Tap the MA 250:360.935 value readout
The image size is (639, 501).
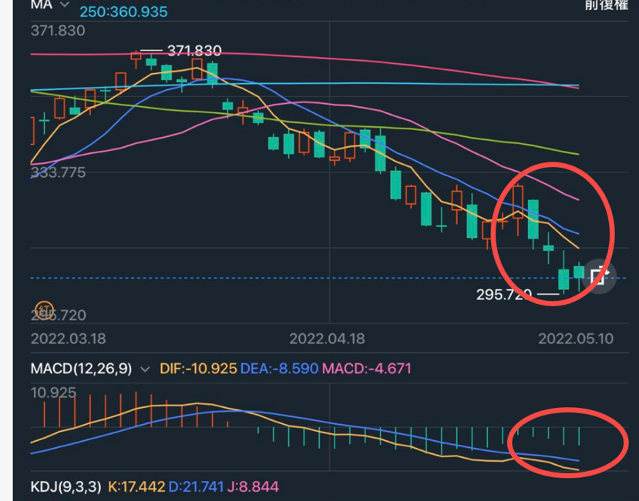pyautogui.click(x=123, y=12)
